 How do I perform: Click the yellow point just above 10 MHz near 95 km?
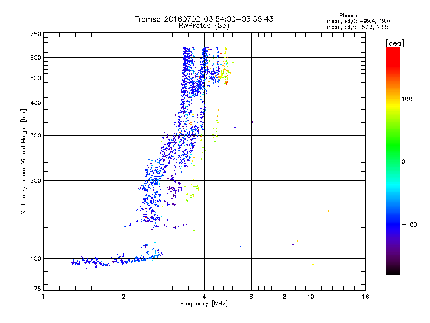pos(313,265)
